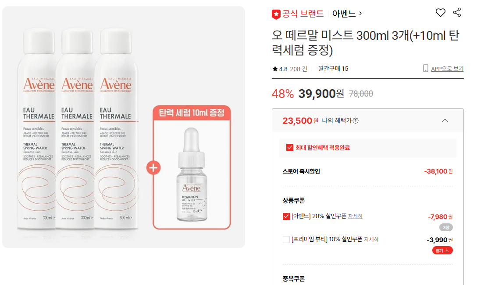Click the question mark icon beside 나의 혜택가
This screenshot has width=477, height=285.
click(x=356, y=121)
